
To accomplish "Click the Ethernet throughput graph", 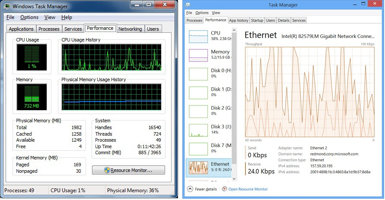I will 309,92.
